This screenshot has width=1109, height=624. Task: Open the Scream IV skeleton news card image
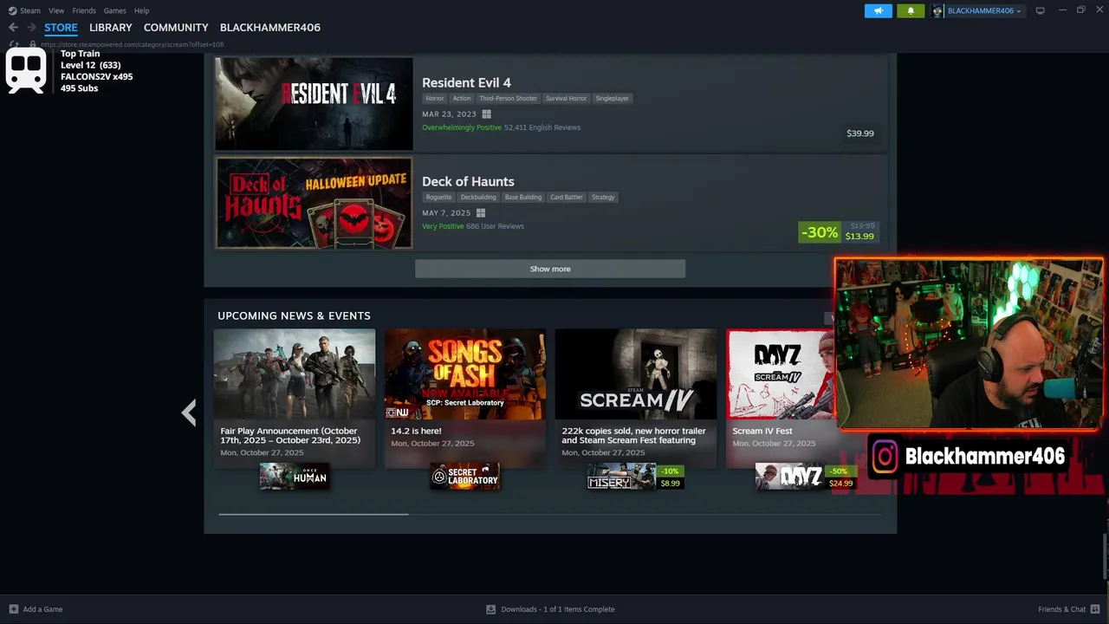coord(636,374)
